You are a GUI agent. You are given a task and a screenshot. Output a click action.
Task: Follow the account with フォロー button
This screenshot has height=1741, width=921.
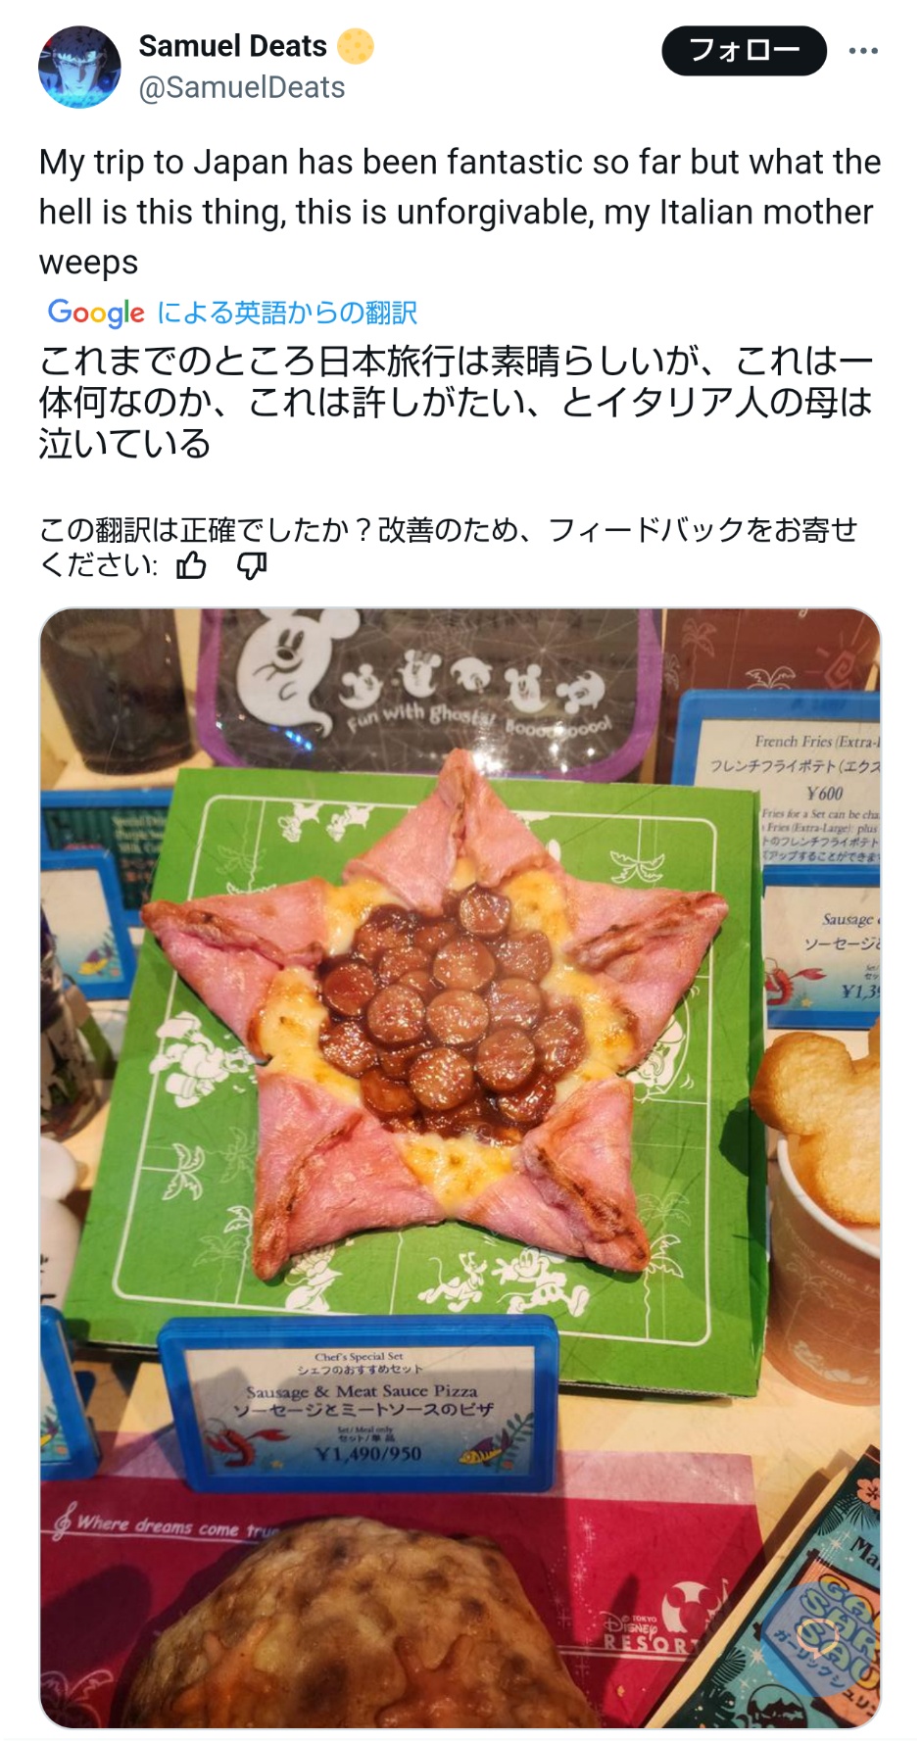coord(744,51)
